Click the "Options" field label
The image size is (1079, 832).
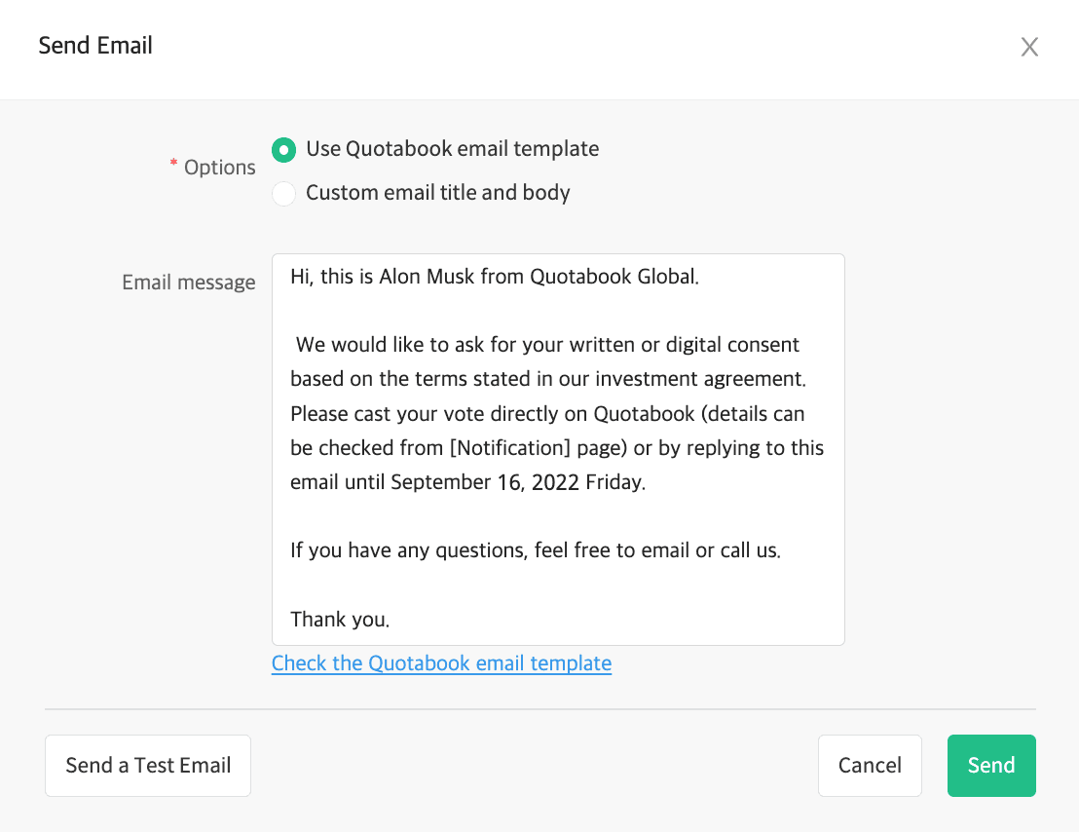pyautogui.click(x=218, y=167)
